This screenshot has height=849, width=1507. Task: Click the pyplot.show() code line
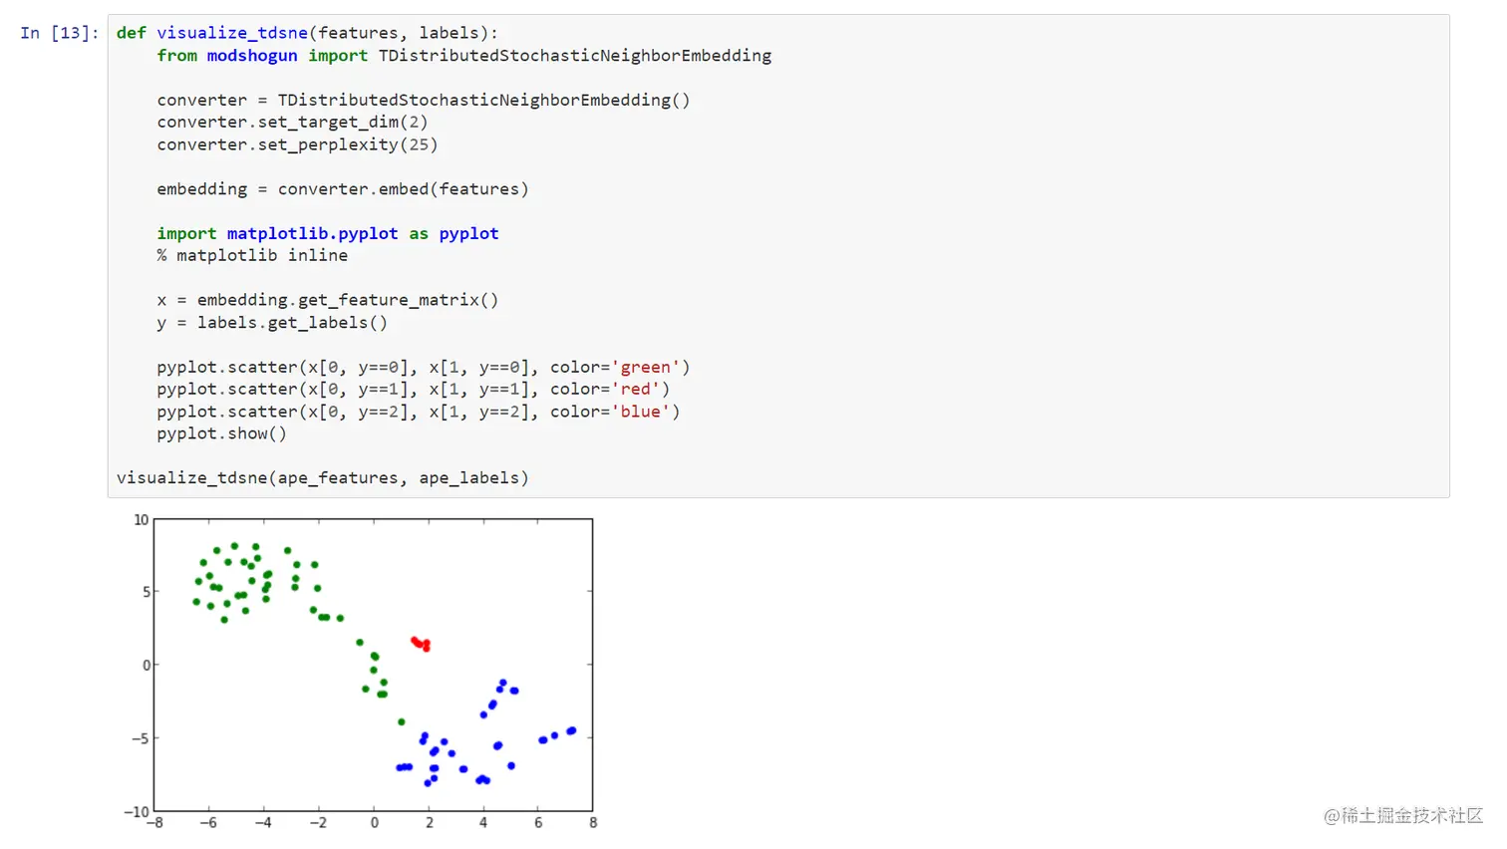point(221,433)
